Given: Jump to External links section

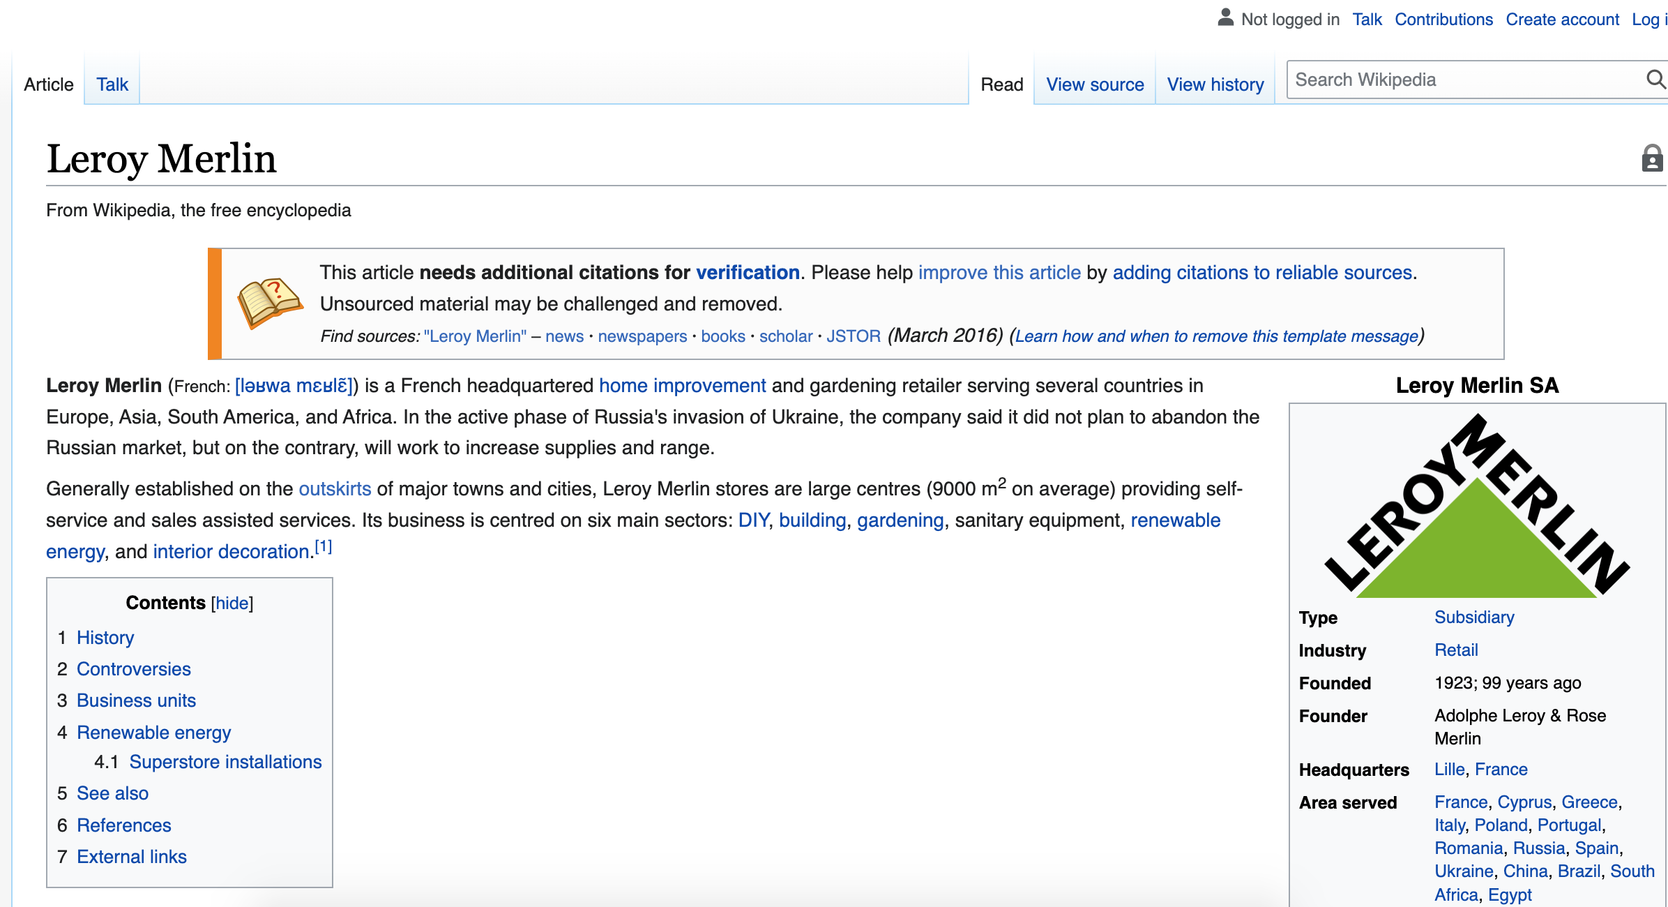Looking at the screenshot, I should coord(131,857).
